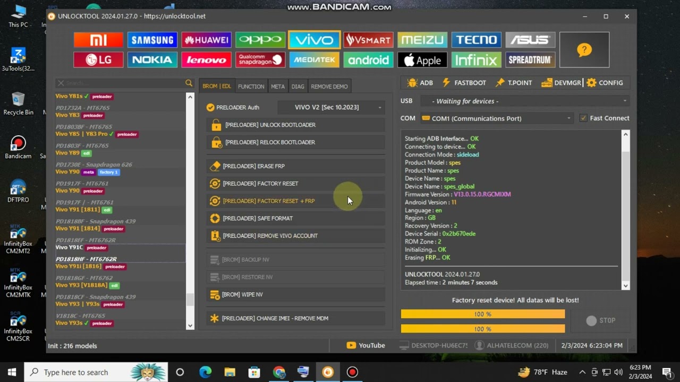Toggle the Fast Connect checkbox

click(583, 118)
